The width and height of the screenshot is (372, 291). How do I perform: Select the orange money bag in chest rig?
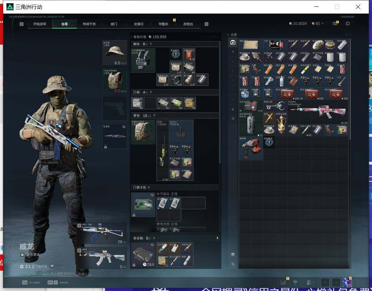pos(189,54)
